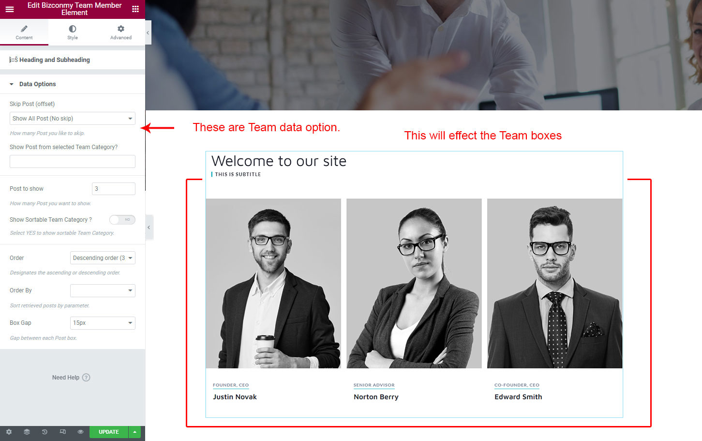The width and height of the screenshot is (702, 441).
Task: Switch to the Style tab
Action: pyautogui.click(x=73, y=32)
